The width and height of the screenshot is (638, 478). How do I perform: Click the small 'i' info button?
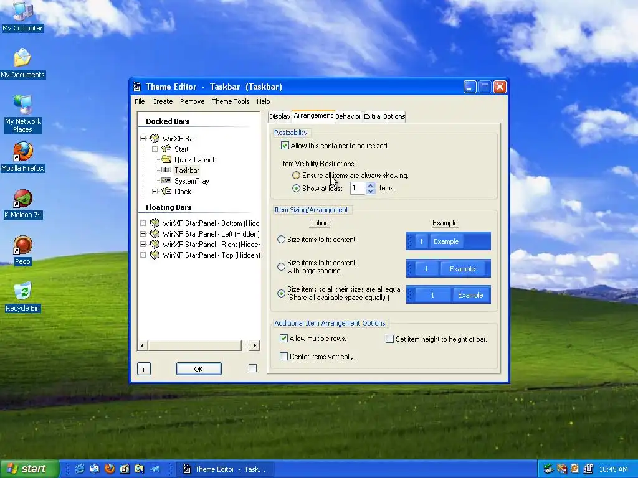[x=144, y=369]
